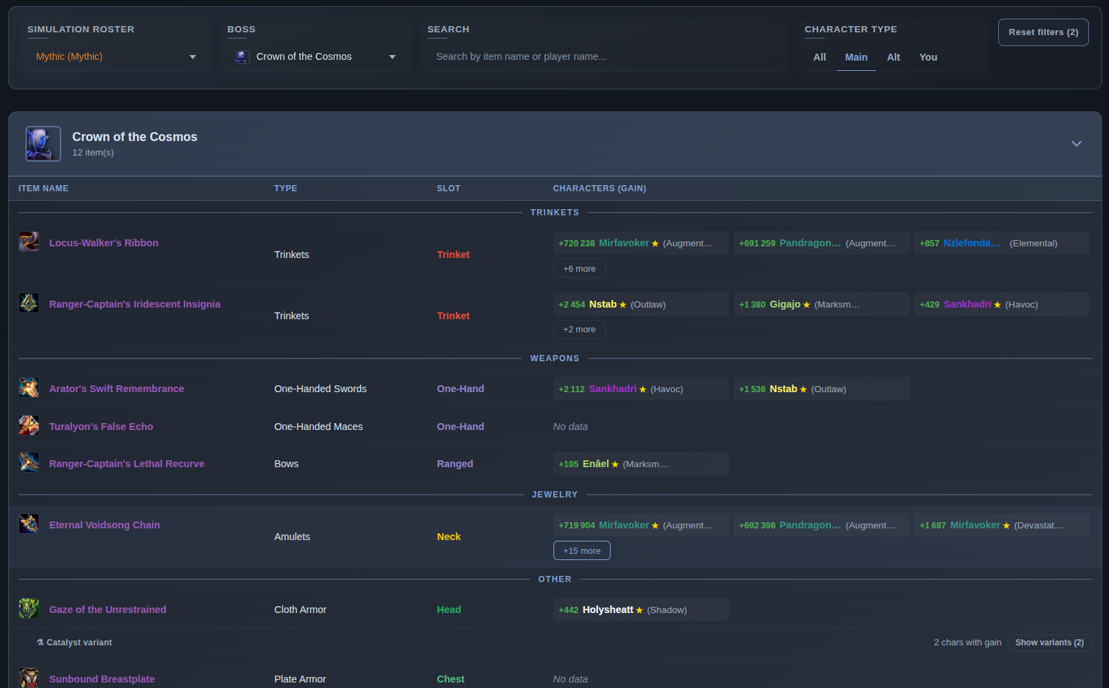Click the 'Neck' slot cell

tap(449, 537)
